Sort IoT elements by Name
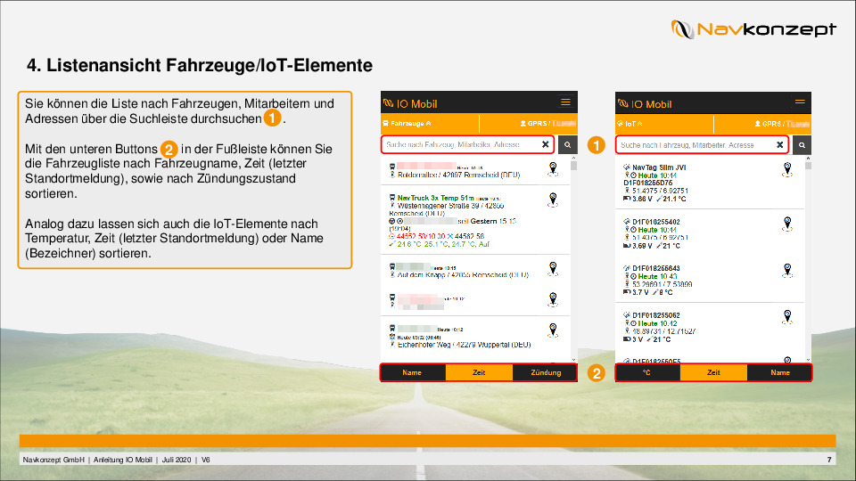 click(x=780, y=372)
